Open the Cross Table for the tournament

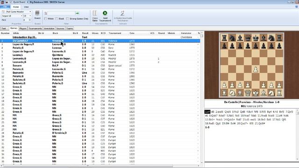coord(95,16)
